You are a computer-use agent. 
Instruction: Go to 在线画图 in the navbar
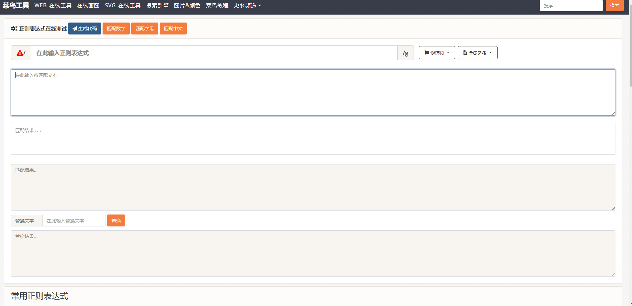(x=88, y=6)
